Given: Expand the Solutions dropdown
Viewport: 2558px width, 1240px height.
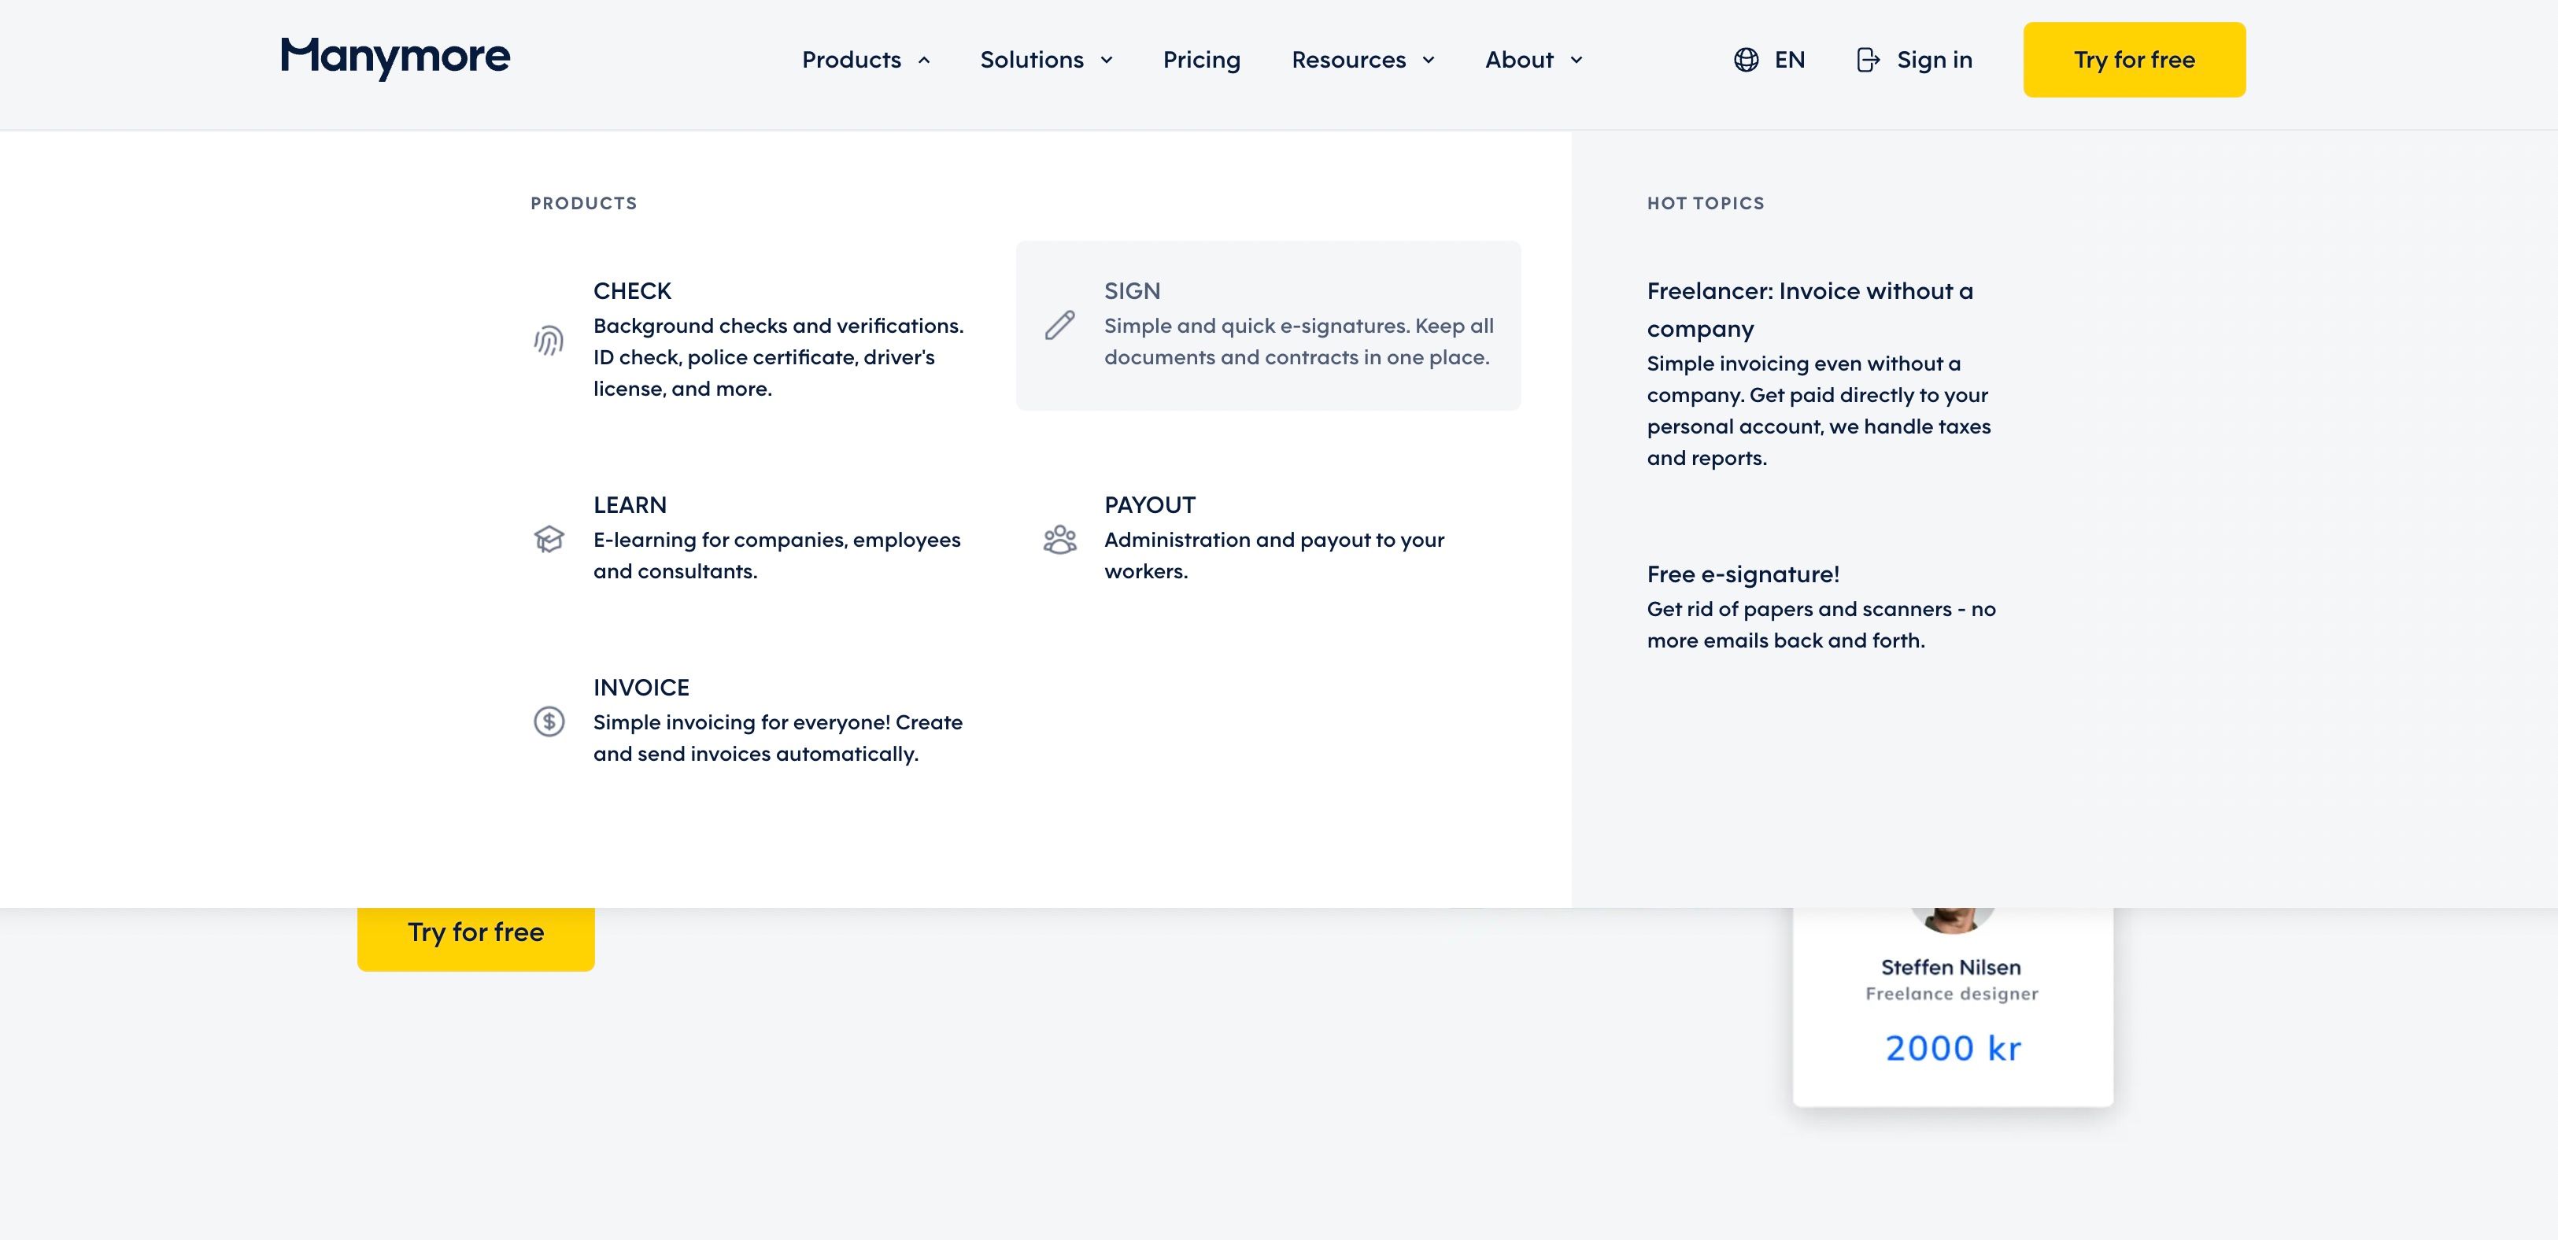Looking at the screenshot, I should (x=1044, y=60).
